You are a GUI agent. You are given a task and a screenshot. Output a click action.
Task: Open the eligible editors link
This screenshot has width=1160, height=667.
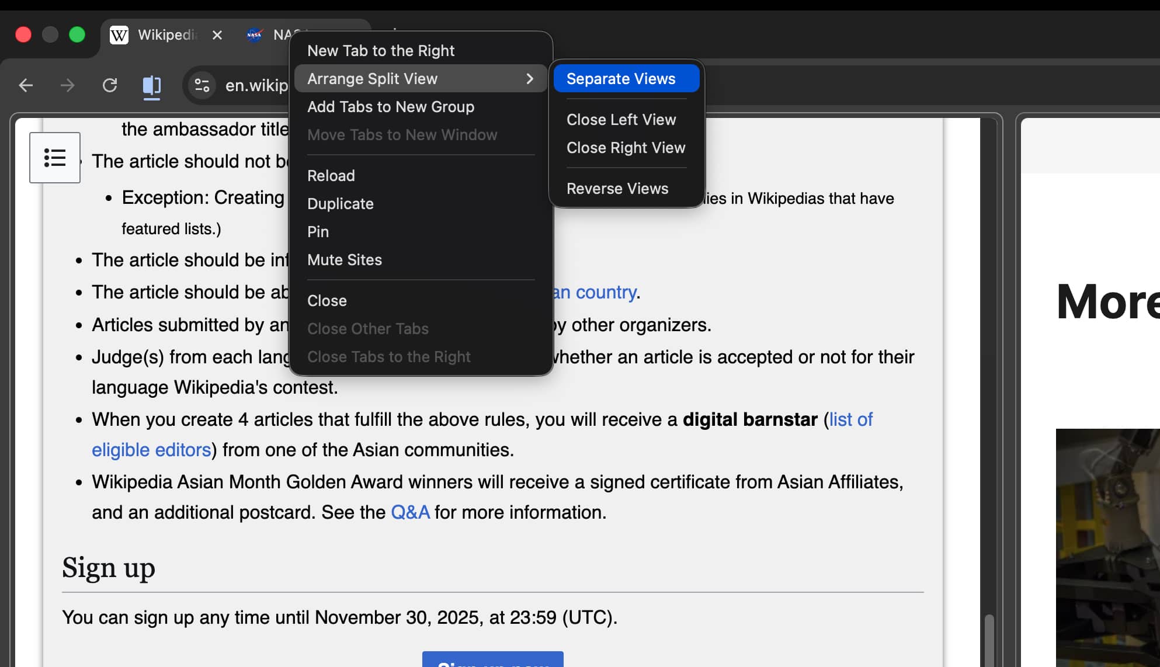point(151,450)
